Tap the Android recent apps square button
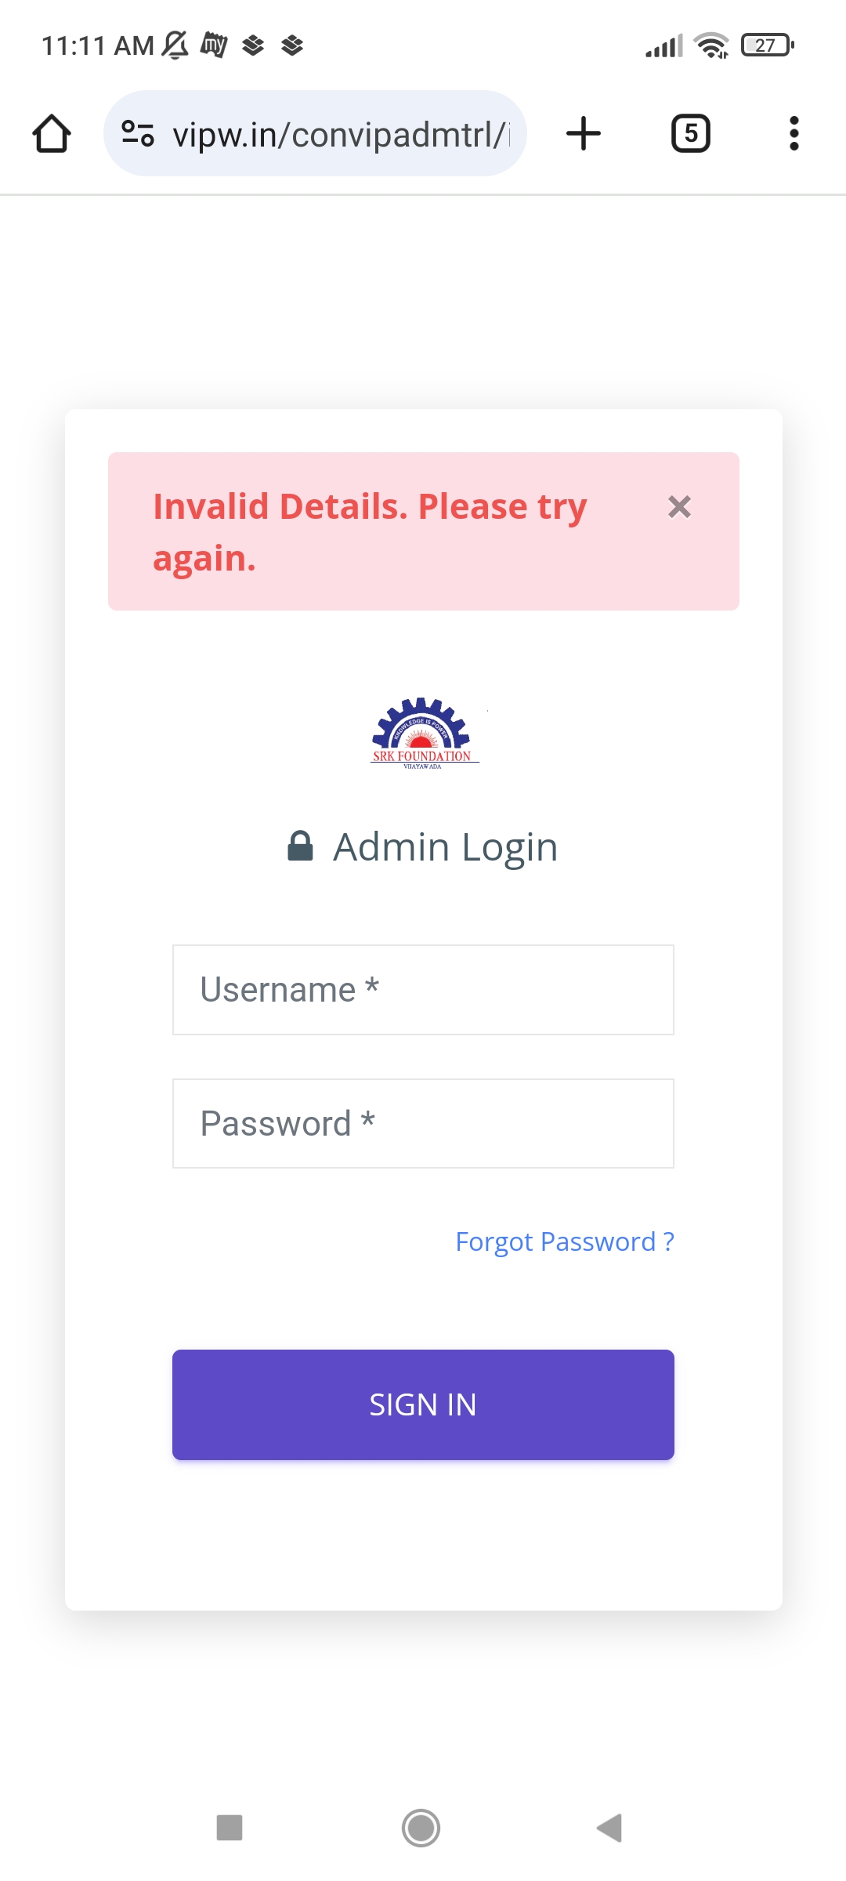Image resolution: width=846 pixels, height=1881 pixels. [x=230, y=1828]
